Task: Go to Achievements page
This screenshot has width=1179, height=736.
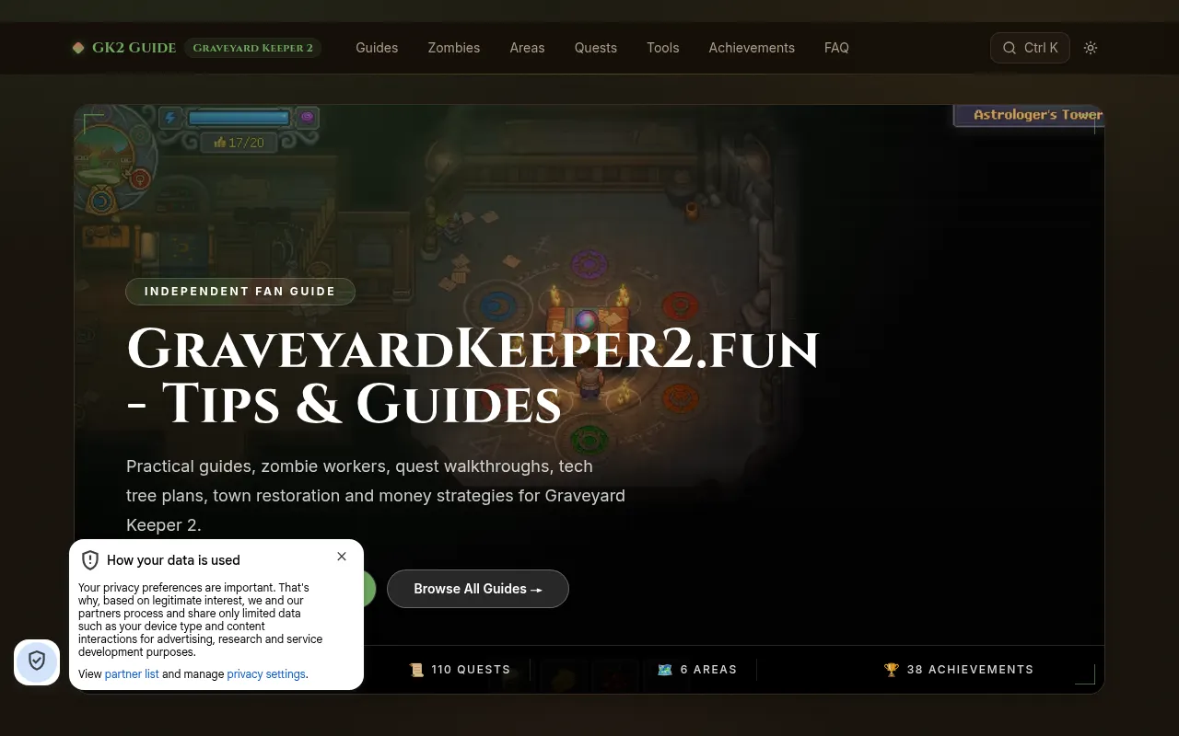Action: [x=752, y=48]
